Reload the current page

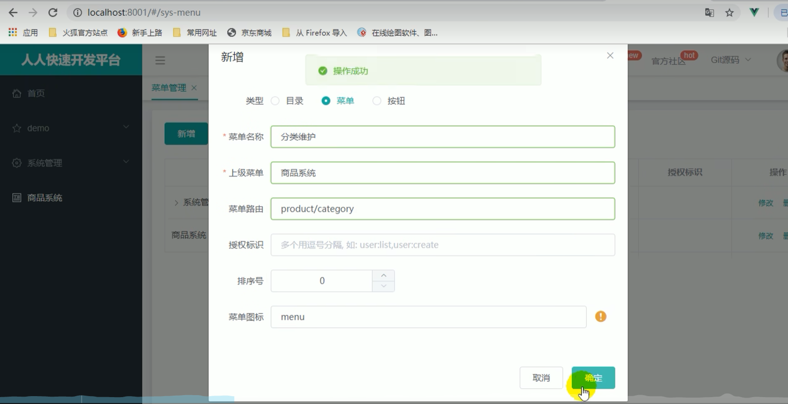[x=53, y=12]
